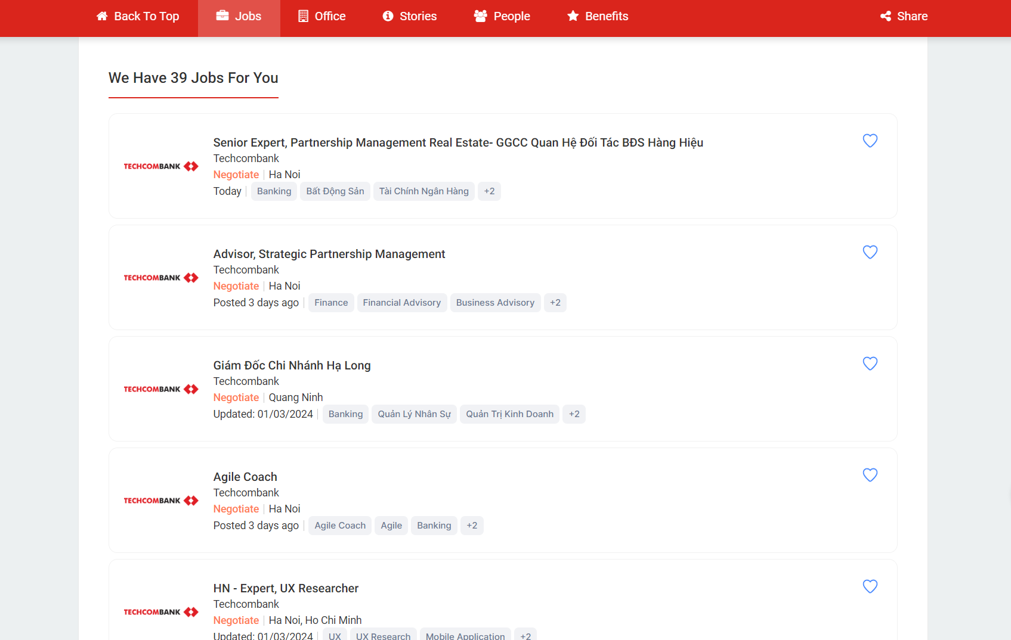The height and width of the screenshot is (640, 1011).
Task: Click Techcombank company name under Hạ Long job
Action: point(246,381)
